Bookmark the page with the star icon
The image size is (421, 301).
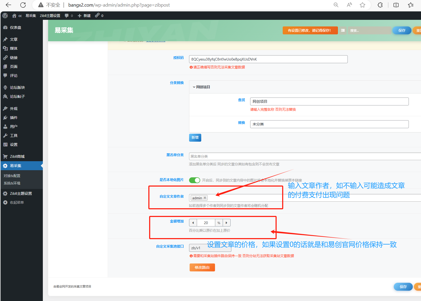363,5
